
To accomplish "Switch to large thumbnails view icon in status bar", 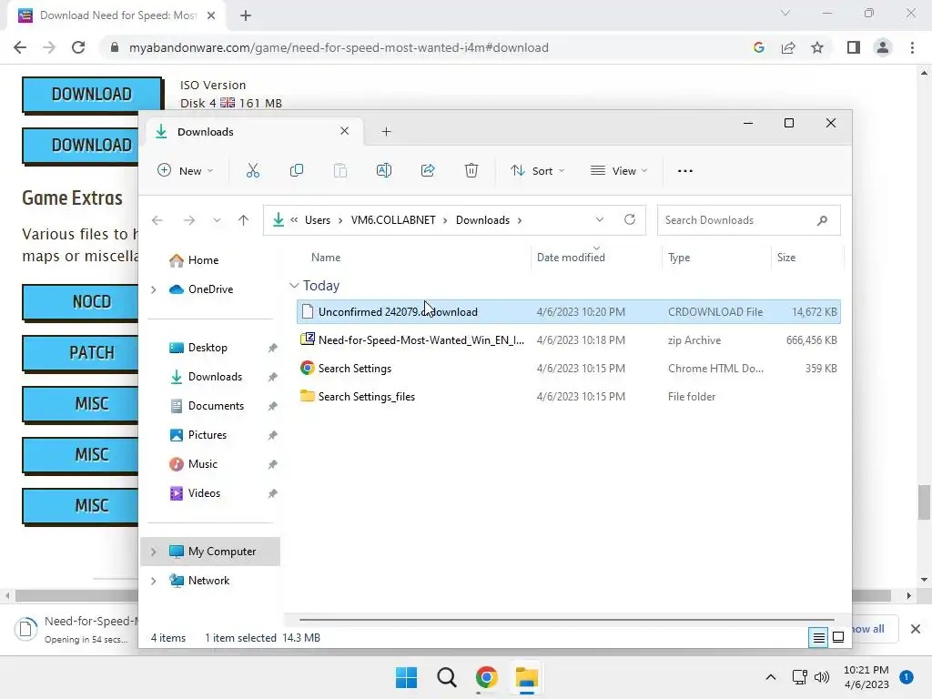I will (838, 638).
